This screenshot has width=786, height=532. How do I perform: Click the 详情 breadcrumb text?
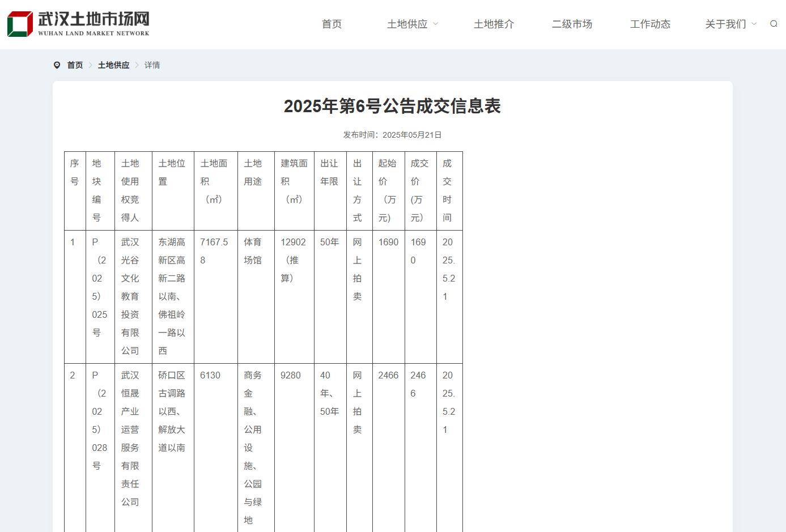tap(152, 65)
